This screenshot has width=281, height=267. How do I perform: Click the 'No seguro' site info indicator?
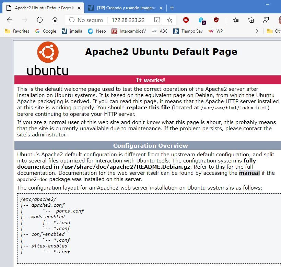(x=86, y=20)
